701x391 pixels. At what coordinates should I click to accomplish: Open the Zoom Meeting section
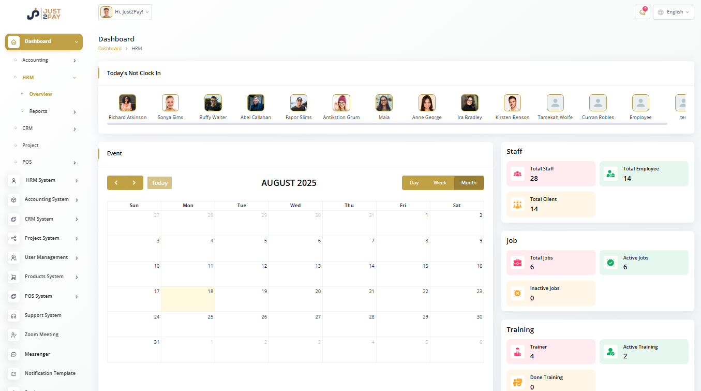pyautogui.click(x=40, y=335)
